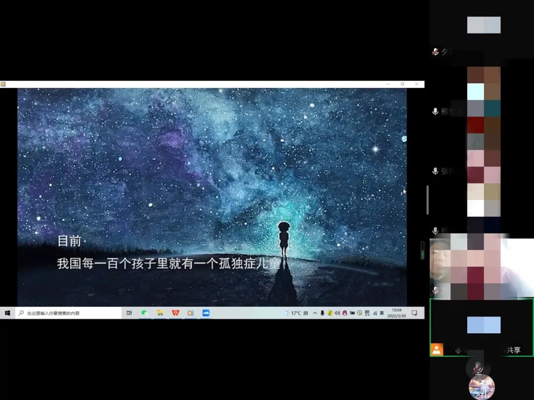Click the microphone icon beside participant 熊
534x400 pixels.
tap(435, 111)
